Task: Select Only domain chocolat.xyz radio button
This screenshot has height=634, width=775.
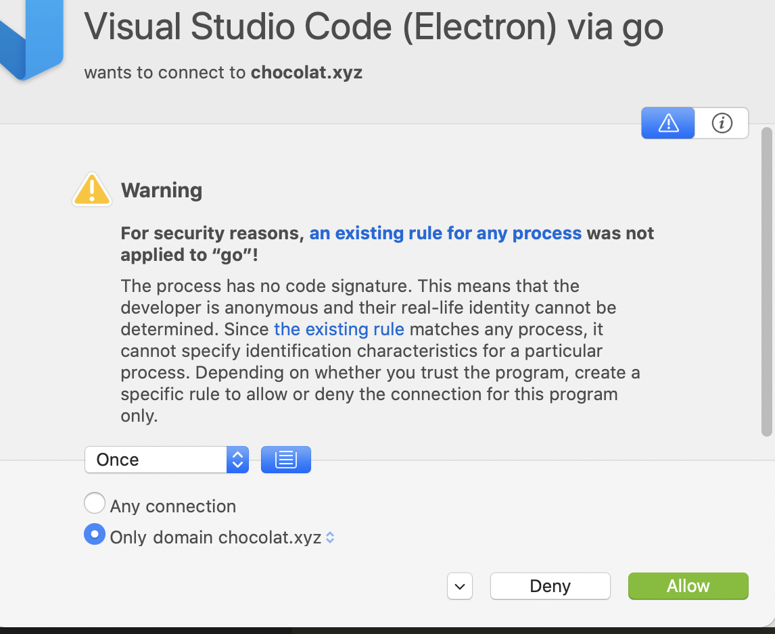Action: click(x=95, y=534)
